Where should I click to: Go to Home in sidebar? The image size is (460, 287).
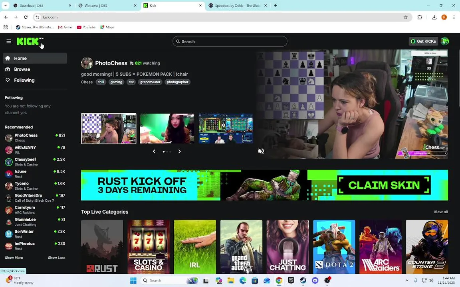tap(35, 58)
